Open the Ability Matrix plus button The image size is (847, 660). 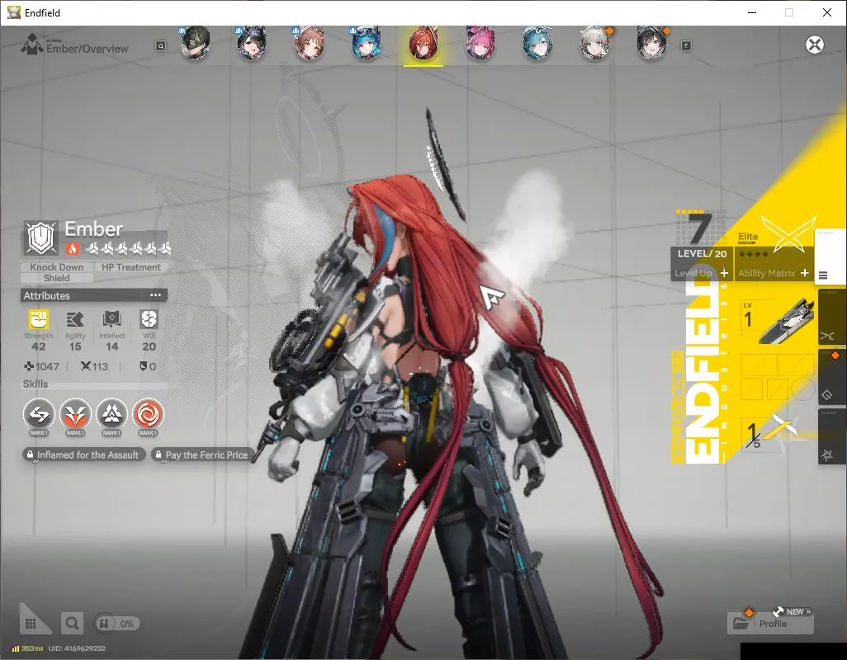click(x=804, y=273)
